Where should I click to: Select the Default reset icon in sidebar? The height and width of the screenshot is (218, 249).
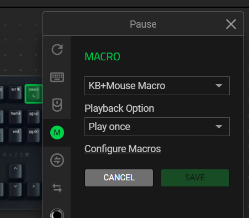tap(57, 50)
